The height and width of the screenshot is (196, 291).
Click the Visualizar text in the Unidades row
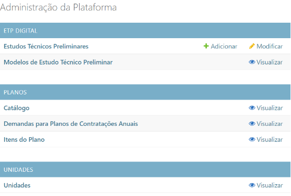pyautogui.click(x=270, y=185)
